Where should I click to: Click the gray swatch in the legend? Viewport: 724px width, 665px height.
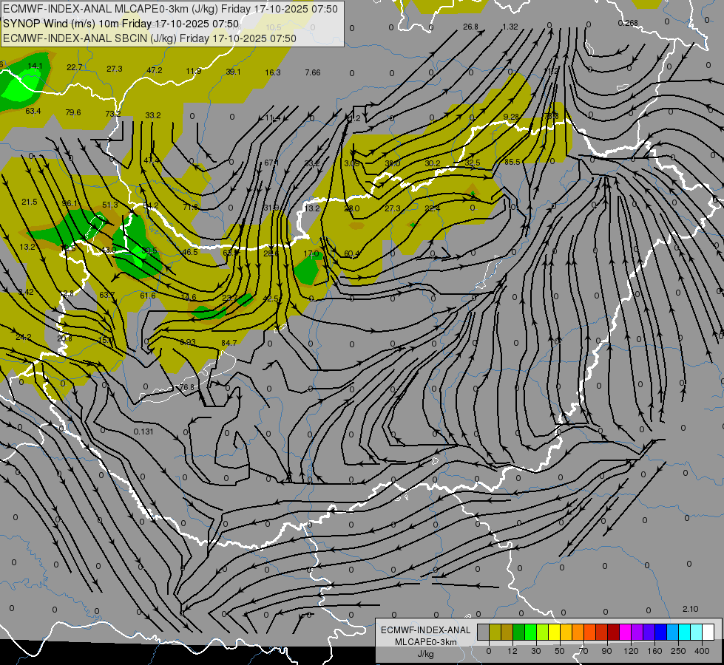tap(483, 632)
